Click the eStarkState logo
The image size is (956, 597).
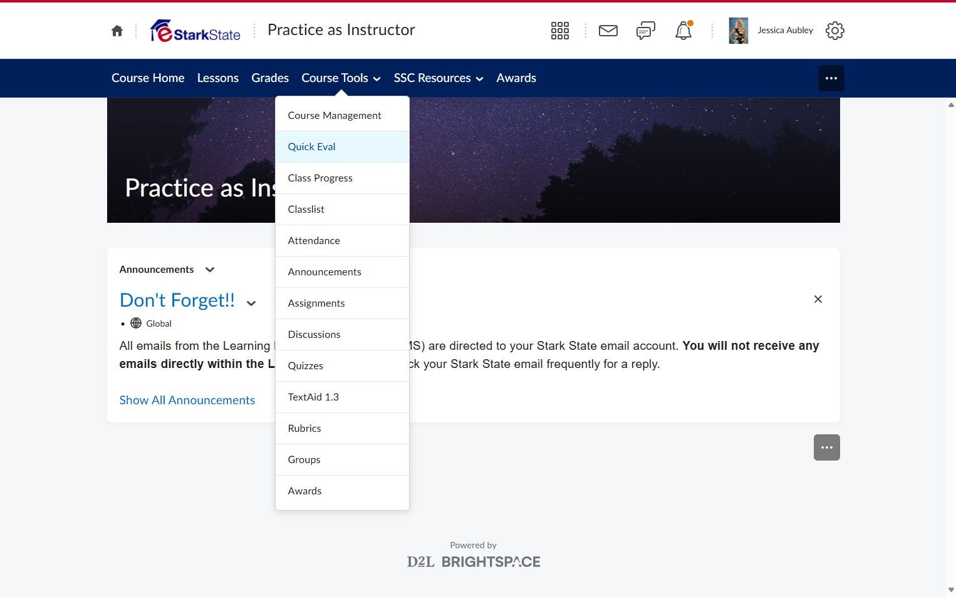pos(195,31)
